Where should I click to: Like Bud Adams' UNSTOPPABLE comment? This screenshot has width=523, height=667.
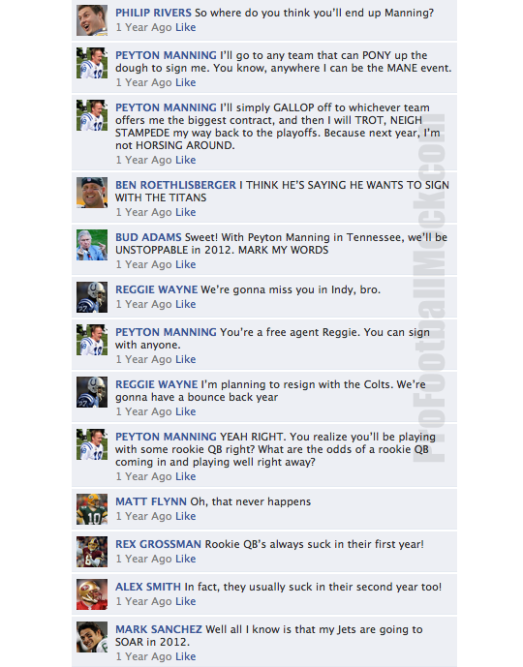[186, 264]
